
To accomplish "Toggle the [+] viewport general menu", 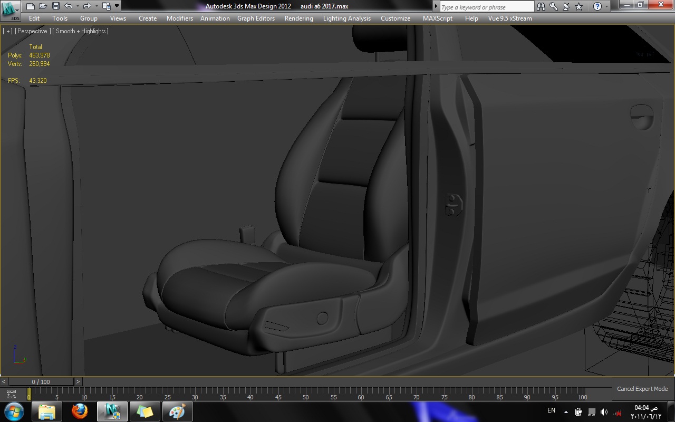I will point(7,31).
